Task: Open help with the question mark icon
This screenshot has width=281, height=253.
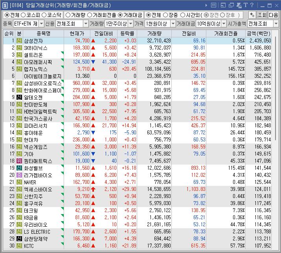Action: point(252,5)
